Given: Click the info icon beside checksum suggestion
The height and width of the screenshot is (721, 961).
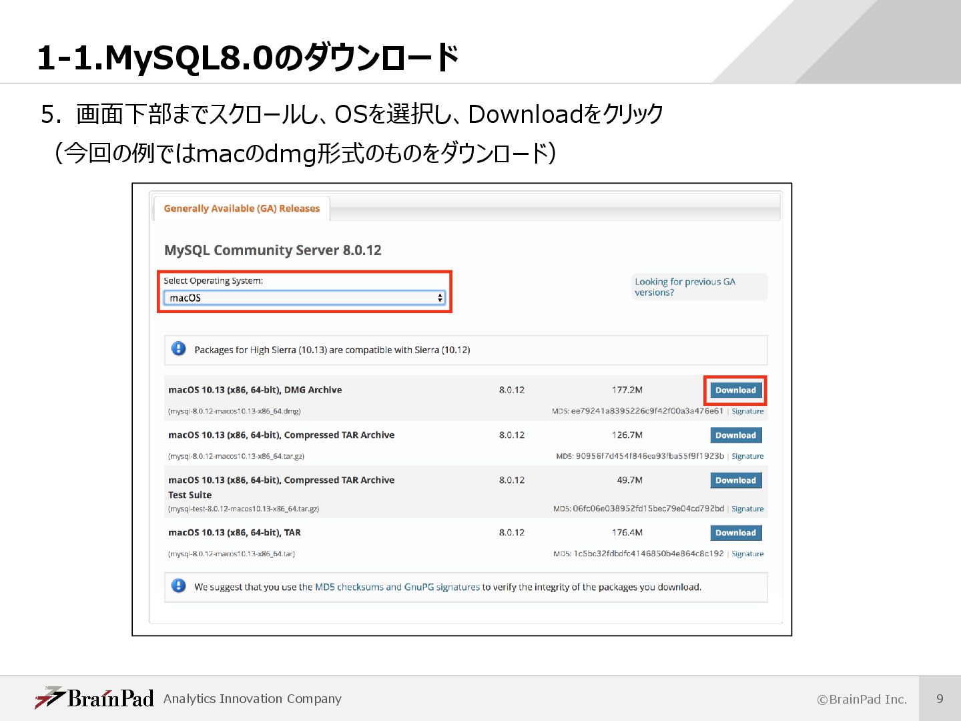Looking at the screenshot, I should [179, 585].
